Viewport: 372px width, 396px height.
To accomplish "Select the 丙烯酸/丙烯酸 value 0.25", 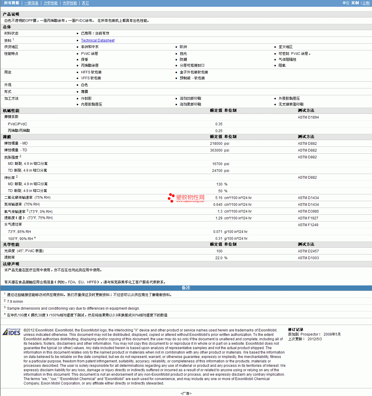I will click(x=219, y=131).
